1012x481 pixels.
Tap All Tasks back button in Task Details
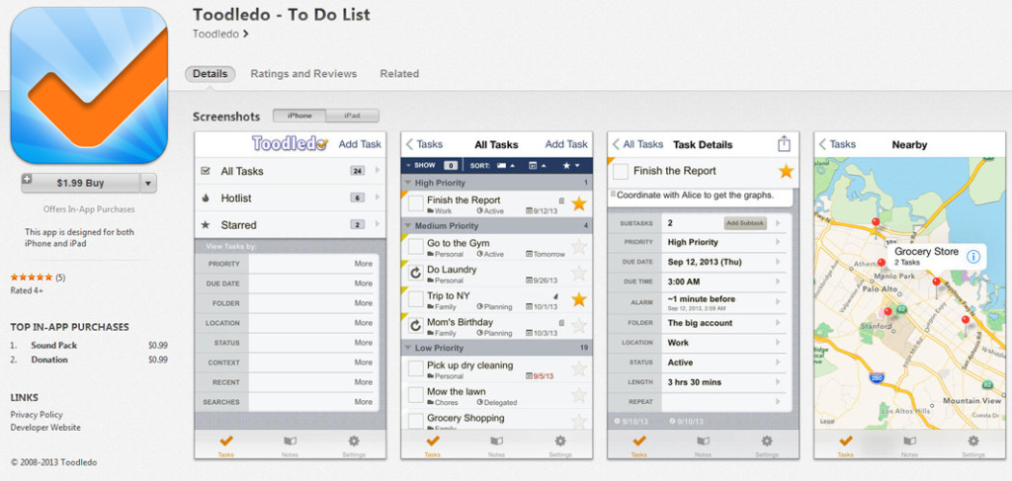pos(637,144)
